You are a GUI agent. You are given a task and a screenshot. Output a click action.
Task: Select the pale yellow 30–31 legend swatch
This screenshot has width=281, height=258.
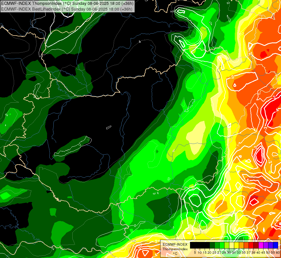click(232, 245)
